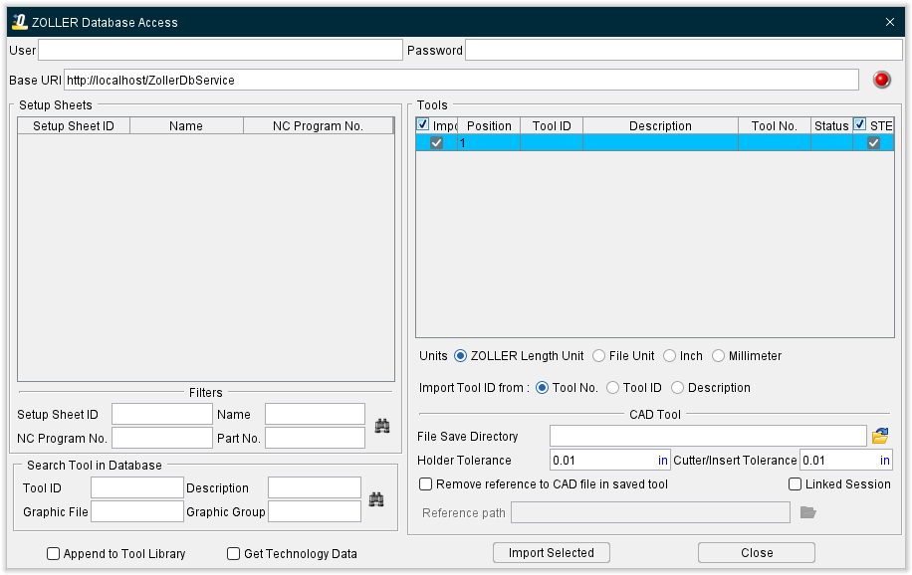Click the disabled Reference path folder icon
Screen dimensions: 912x575
click(x=807, y=512)
